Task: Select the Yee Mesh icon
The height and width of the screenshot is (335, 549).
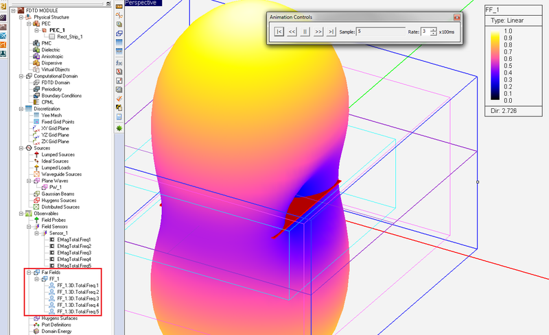Action: [36, 115]
